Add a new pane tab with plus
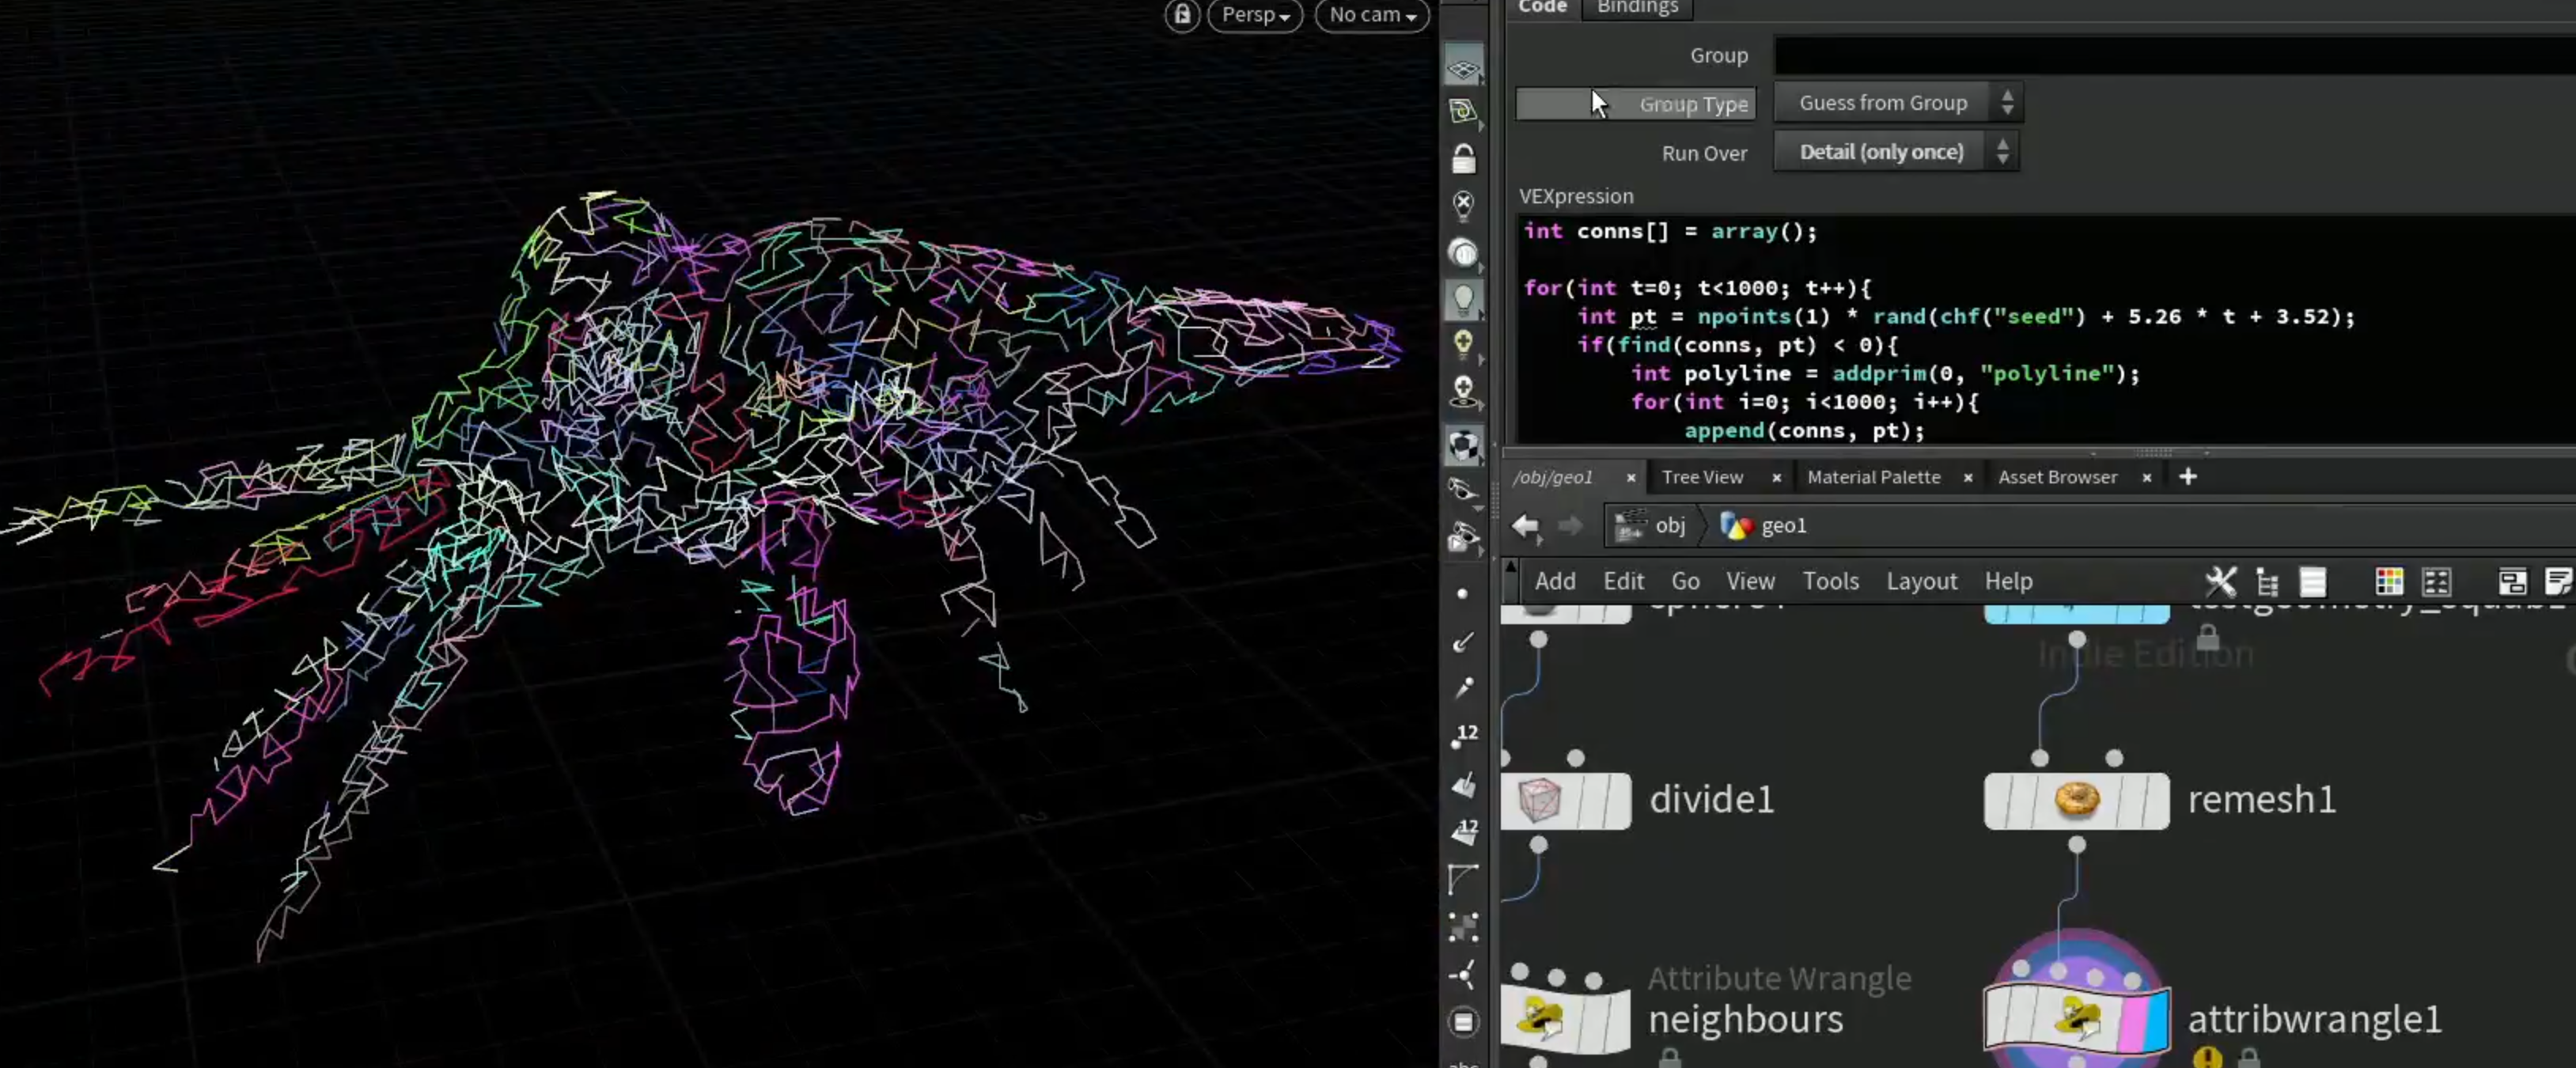2576x1068 pixels. 2188,477
